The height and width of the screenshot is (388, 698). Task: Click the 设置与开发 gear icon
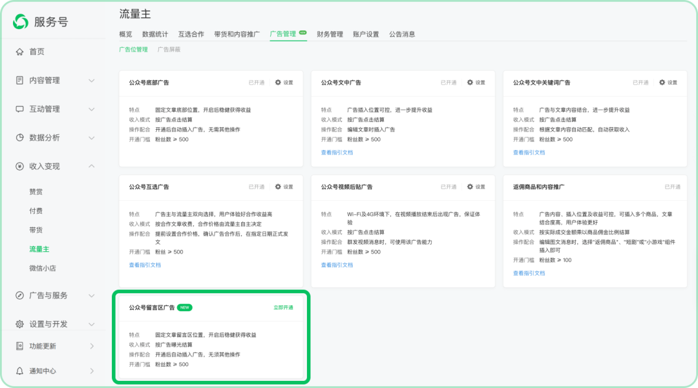tap(21, 323)
